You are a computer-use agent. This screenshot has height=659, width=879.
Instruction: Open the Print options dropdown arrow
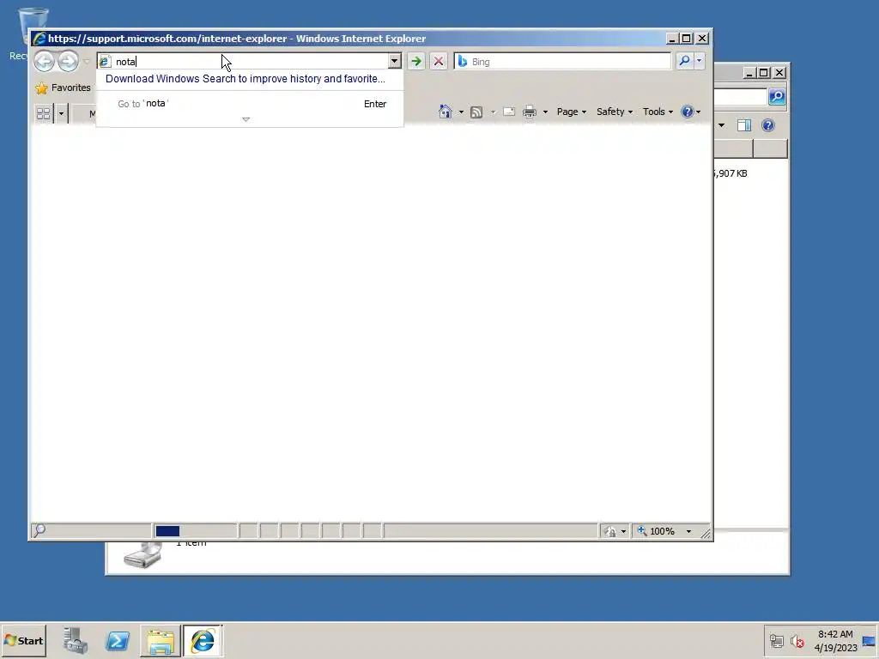[x=545, y=112]
